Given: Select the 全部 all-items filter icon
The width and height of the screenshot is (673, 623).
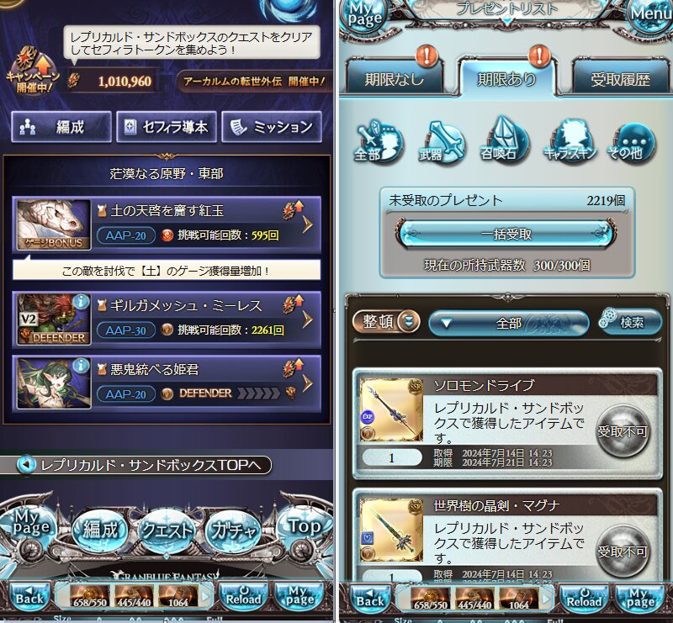Looking at the screenshot, I should (378, 142).
